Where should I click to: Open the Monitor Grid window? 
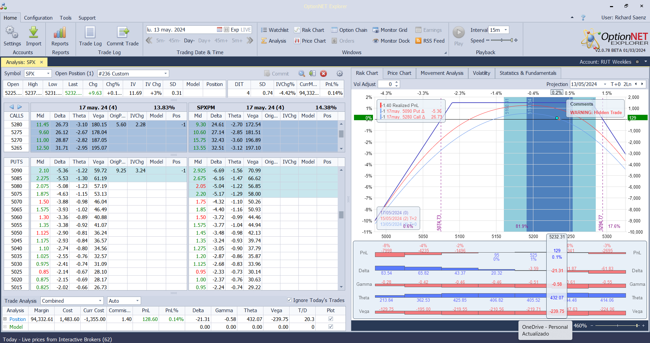[390, 30]
